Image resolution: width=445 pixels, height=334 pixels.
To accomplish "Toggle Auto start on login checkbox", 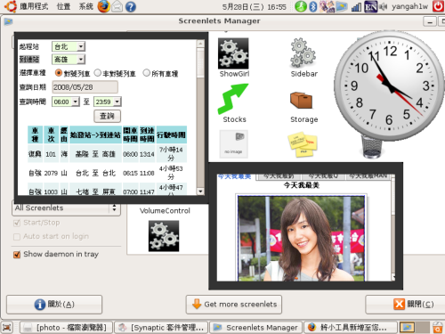I will click(x=17, y=237).
